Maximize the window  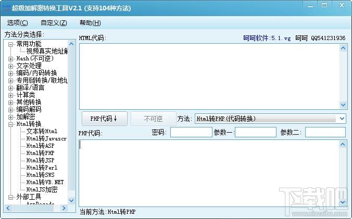click(x=324, y=6)
